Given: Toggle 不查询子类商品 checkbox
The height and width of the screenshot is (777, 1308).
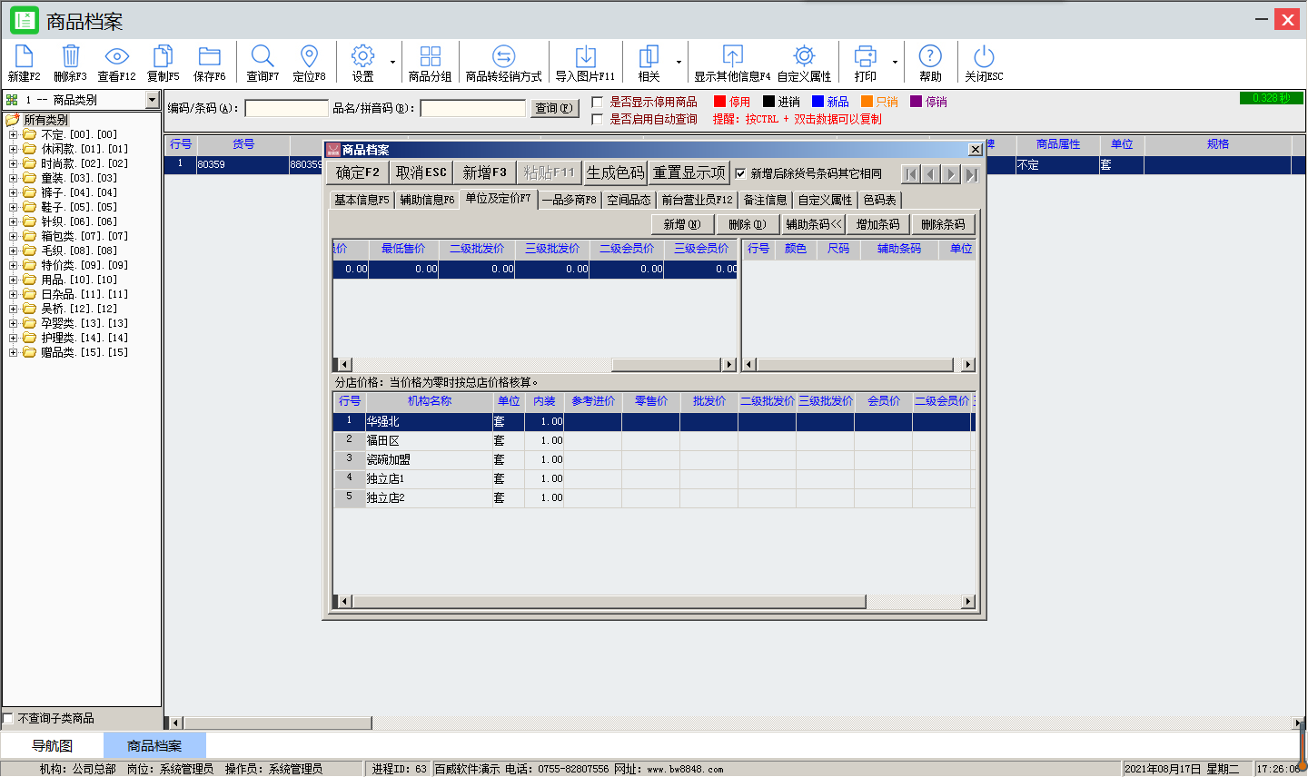Looking at the screenshot, I should [x=9, y=718].
